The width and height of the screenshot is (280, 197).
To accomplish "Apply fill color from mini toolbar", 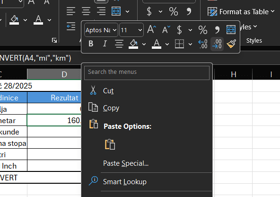I will point(133,44).
